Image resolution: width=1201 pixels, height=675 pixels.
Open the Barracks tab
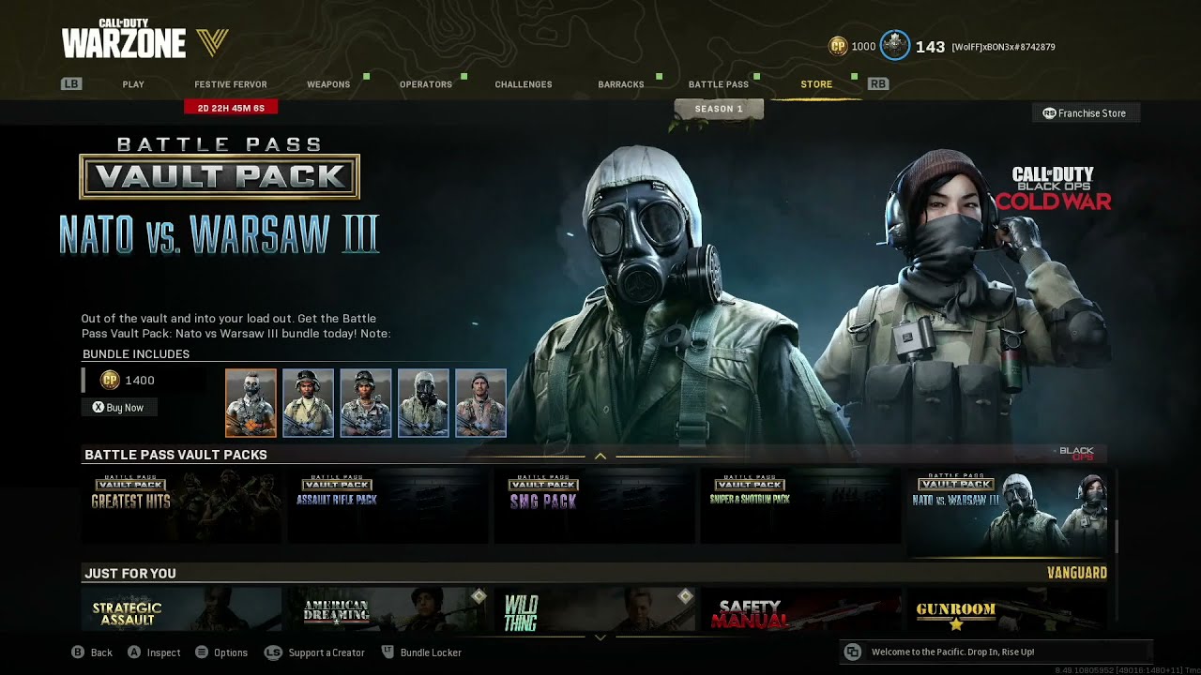pos(621,84)
